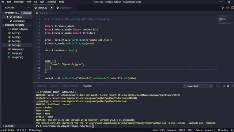Image resolution: width=234 pixels, height=132 pixels.
Task: Click the Indents: 1 status item
Action: 210,130
